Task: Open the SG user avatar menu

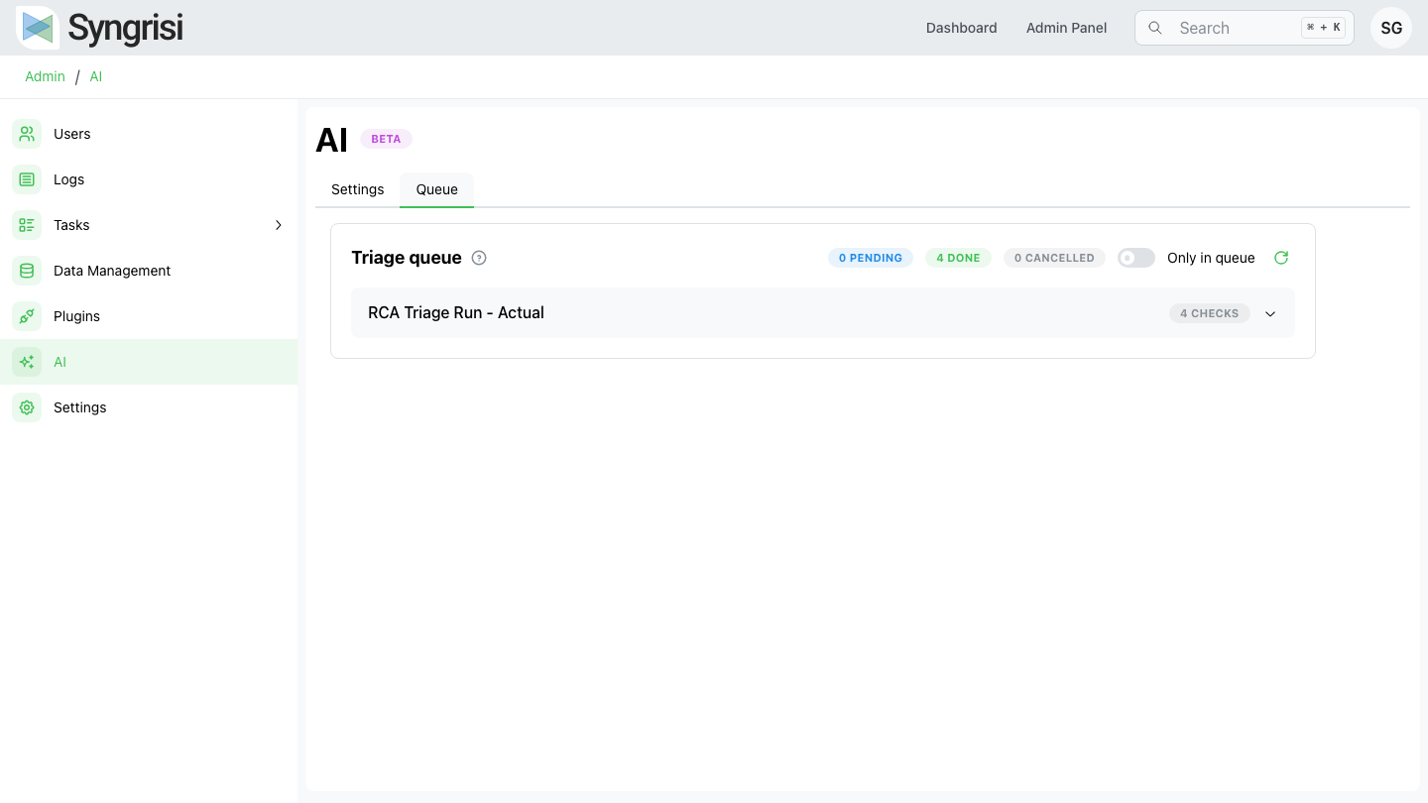Action: tap(1391, 28)
